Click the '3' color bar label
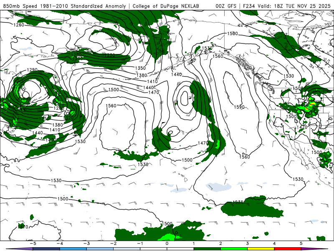The width and height of the screenshot is (334, 251). tap(247, 243)
